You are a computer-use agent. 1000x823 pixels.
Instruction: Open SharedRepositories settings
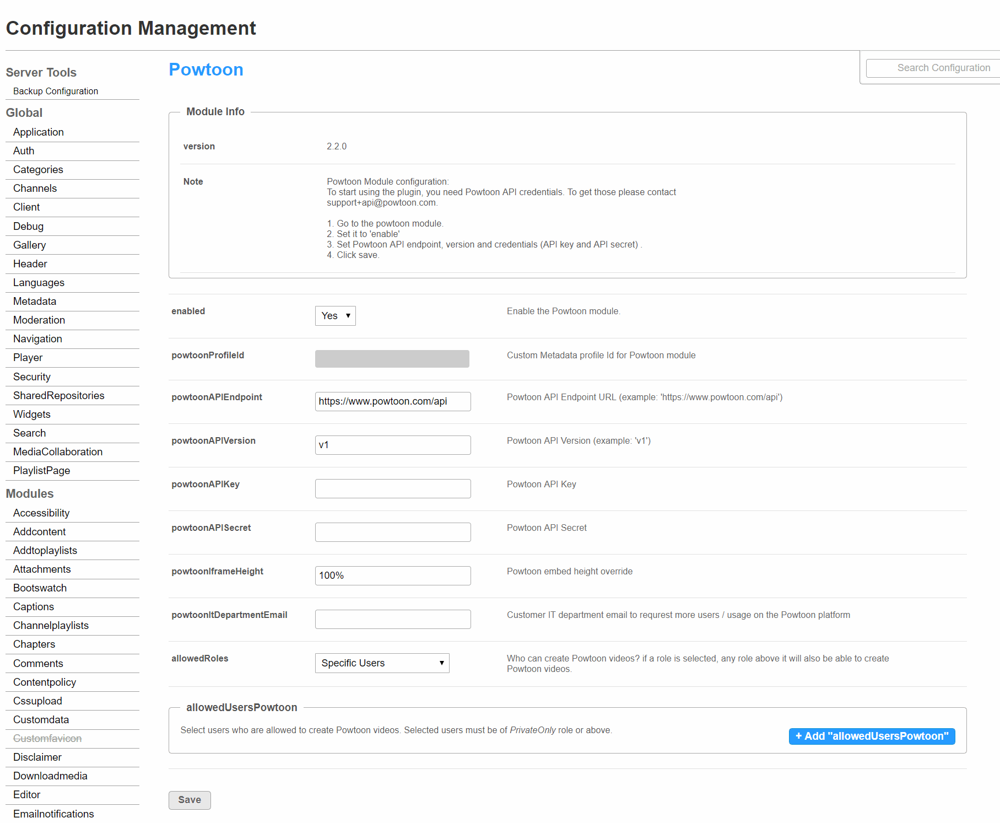click(59, 396)
